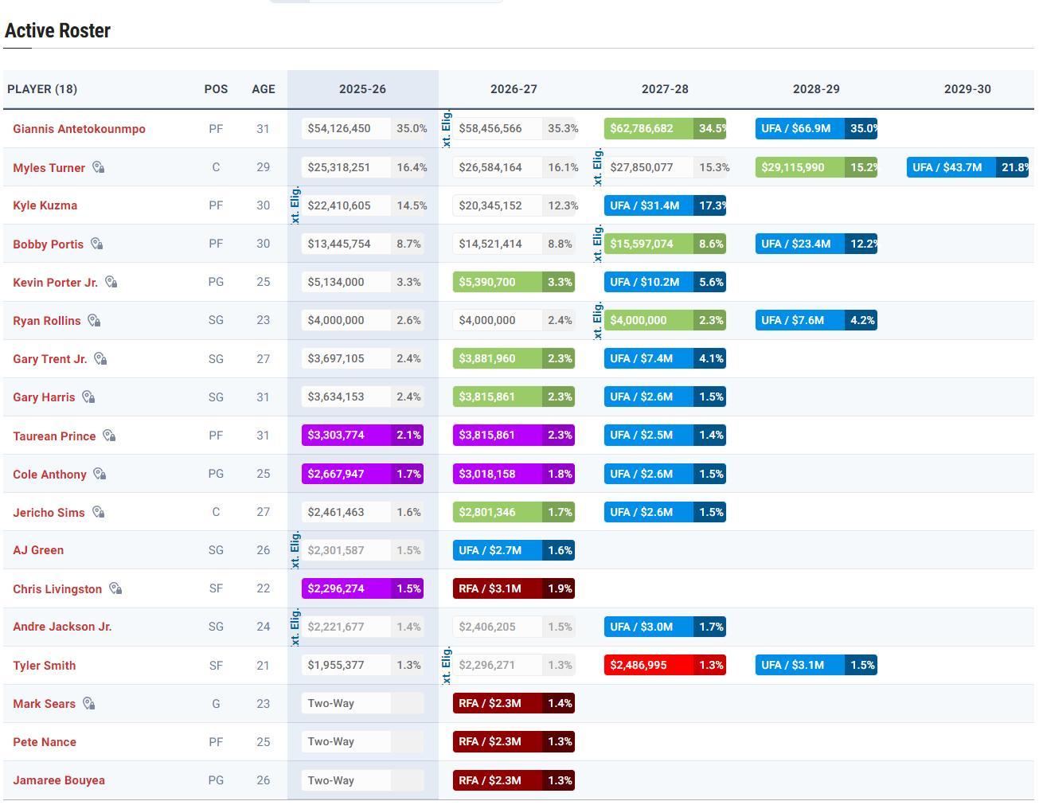The image size is (1039, 805).
Task: Click the pin-lock icon next to Bobby Portis
Action: 96,244
